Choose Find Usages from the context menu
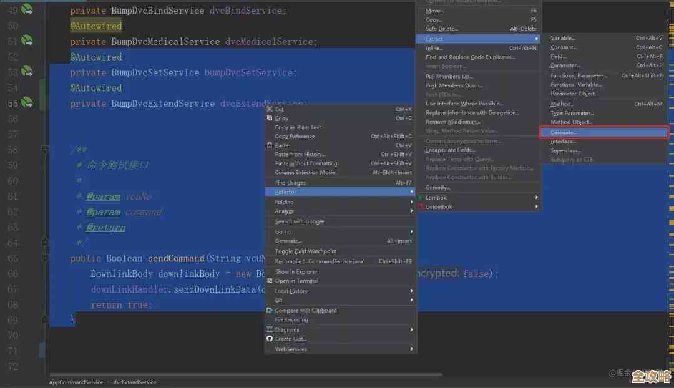The image size is (674, 388). tap(290, 183)
